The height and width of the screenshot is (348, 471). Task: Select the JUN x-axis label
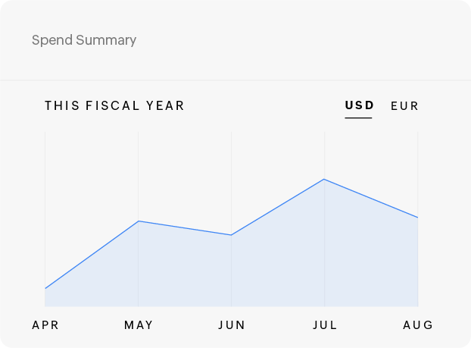(x=232, y=325)
